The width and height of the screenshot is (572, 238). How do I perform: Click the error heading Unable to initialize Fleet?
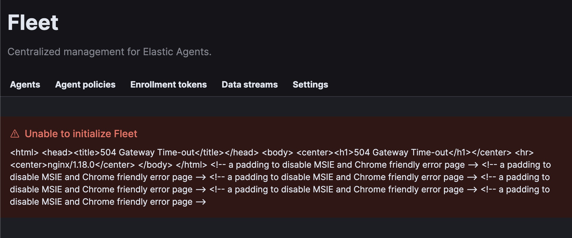pyautogui.click(x=81, y=134)
